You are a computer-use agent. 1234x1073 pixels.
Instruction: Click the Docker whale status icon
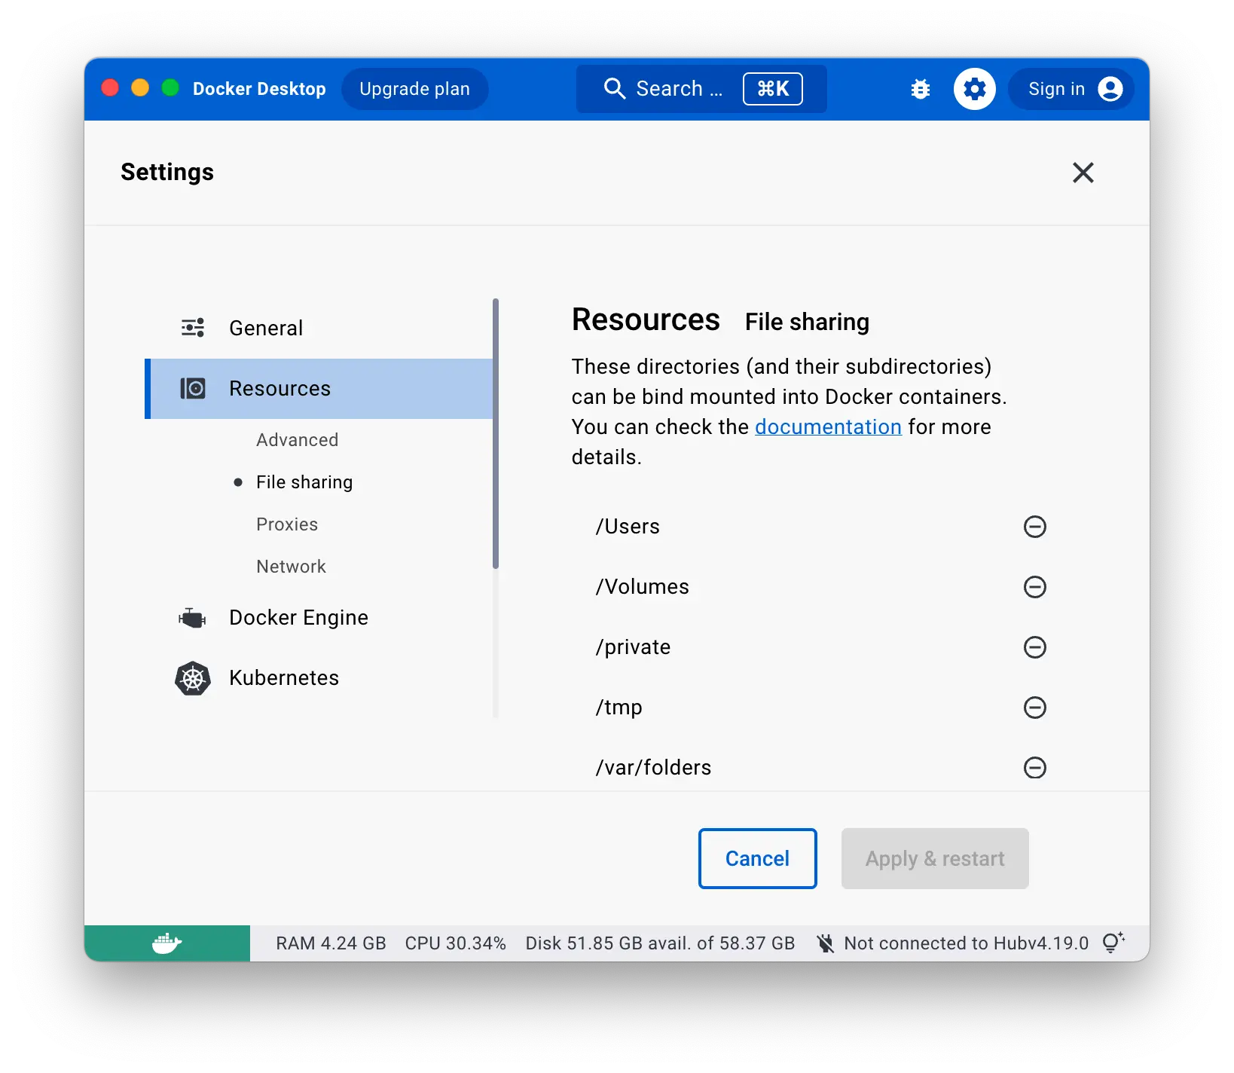point(167,943)
